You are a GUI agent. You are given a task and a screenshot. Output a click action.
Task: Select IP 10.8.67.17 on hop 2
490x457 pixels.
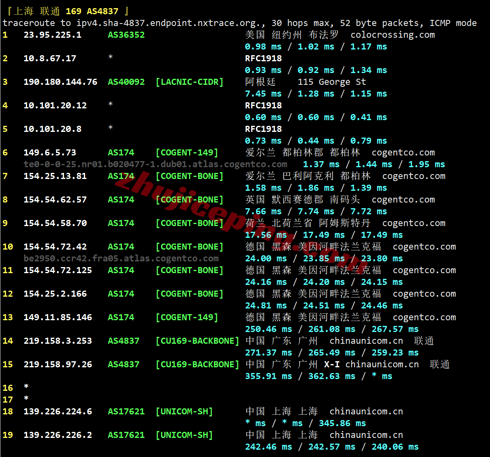[x=50, y=58]
